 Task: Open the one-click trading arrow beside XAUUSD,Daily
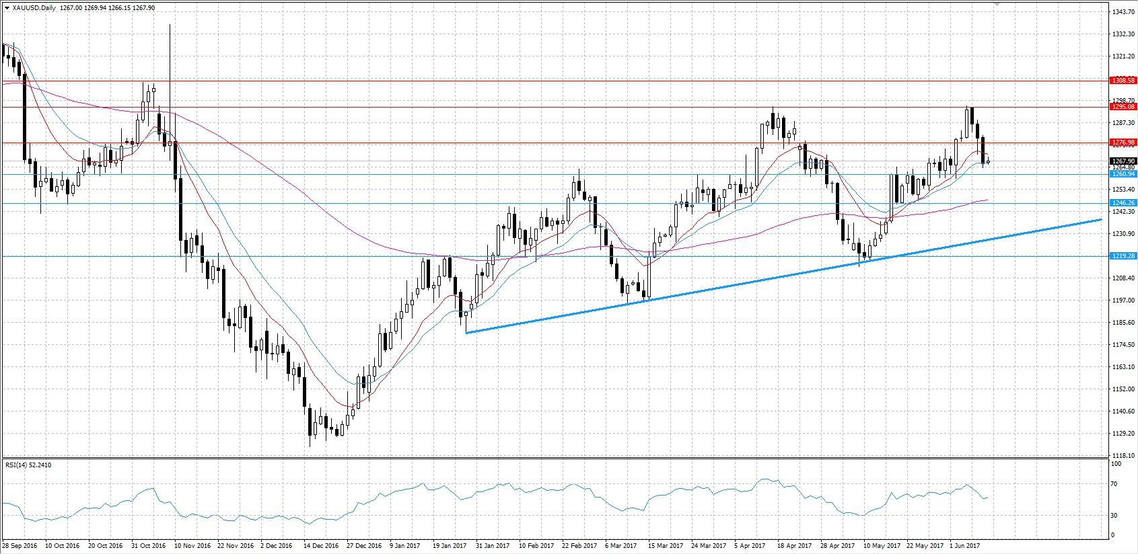tap(7, 8)
